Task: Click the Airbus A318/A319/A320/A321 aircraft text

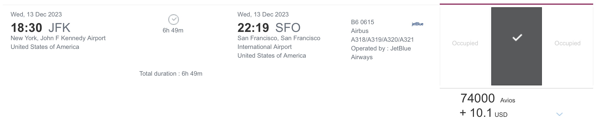Action: click(382, 35)
